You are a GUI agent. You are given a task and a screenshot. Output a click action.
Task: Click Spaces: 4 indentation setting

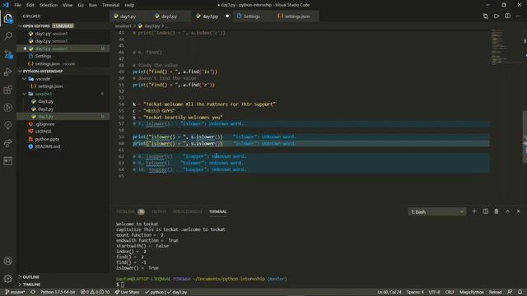[415, 292]
